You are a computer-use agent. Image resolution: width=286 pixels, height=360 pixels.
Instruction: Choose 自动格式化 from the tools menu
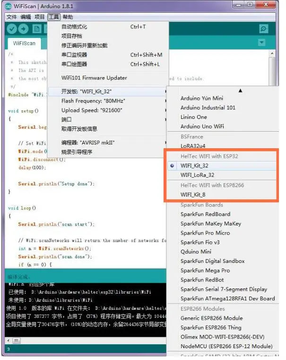(x=108, y=27)
